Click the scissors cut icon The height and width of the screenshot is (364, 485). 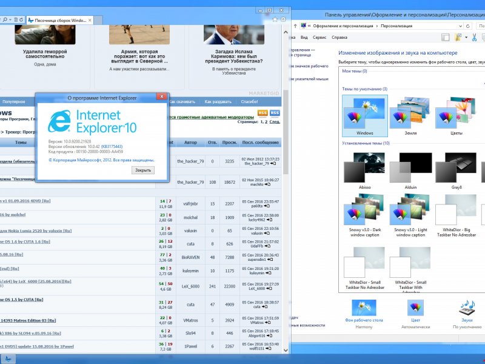click(474, 38)
